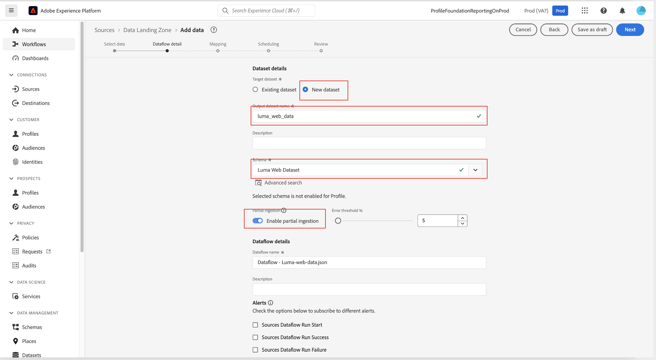Click Customer Audiences icon
Viewport: 656px width, 360px height.
coord(15,148)
